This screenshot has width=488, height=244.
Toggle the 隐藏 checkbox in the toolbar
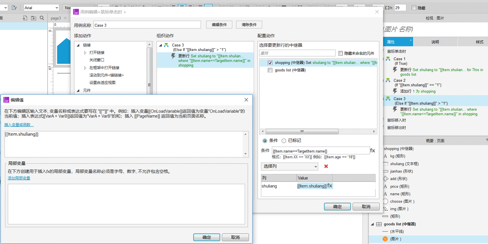pos(414,8)
